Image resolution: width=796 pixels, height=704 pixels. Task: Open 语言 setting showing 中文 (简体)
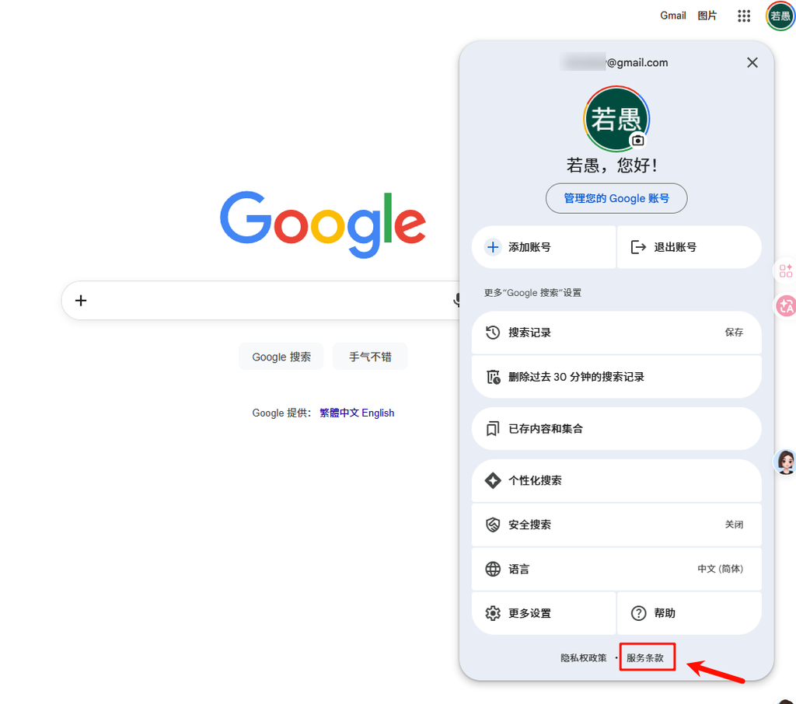tap(616, 569)
